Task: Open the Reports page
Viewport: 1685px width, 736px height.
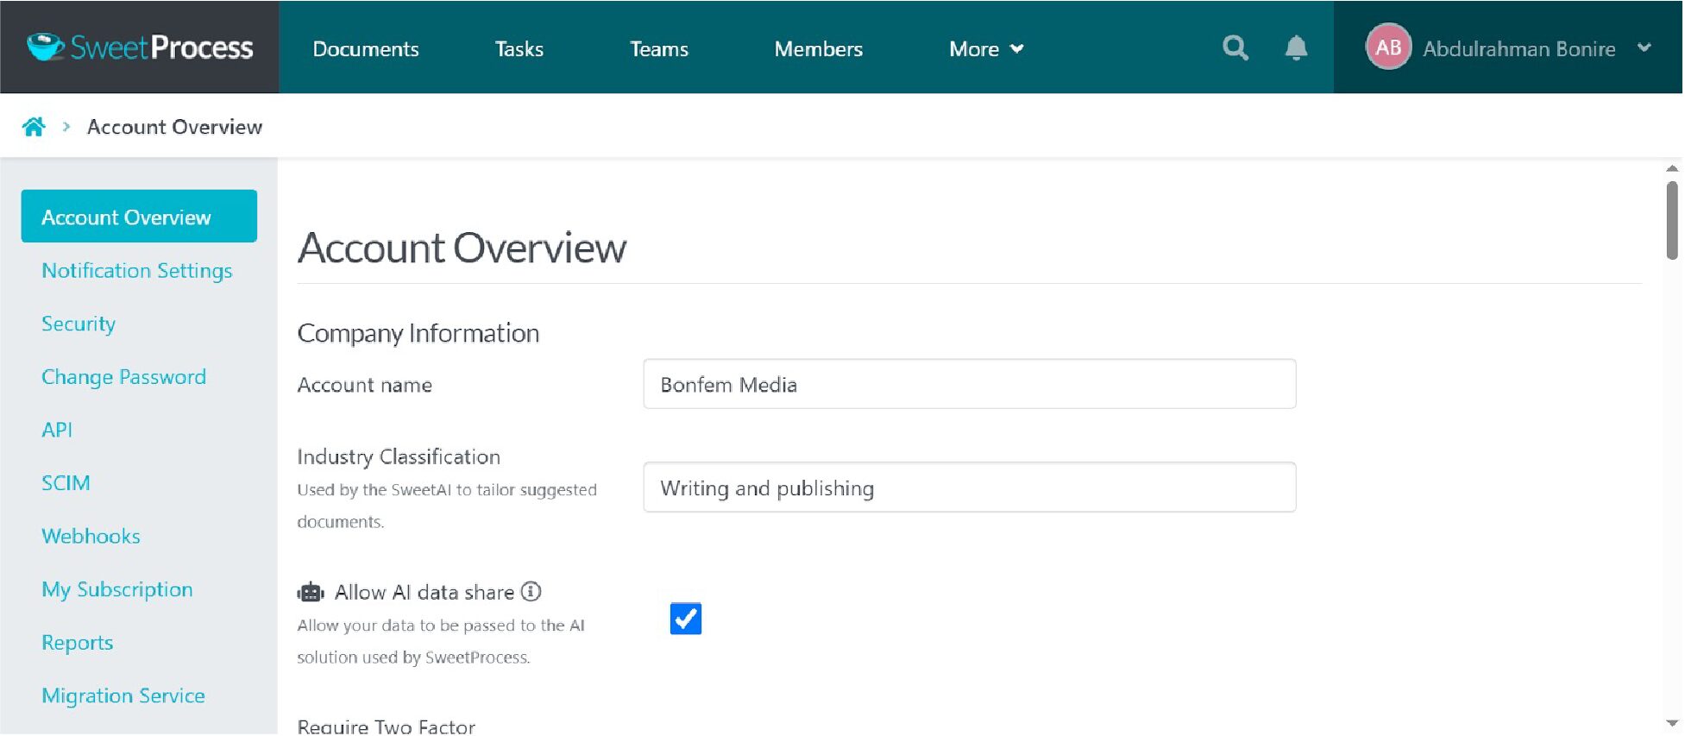Action: pyautogui.click(x=78, y=643)
